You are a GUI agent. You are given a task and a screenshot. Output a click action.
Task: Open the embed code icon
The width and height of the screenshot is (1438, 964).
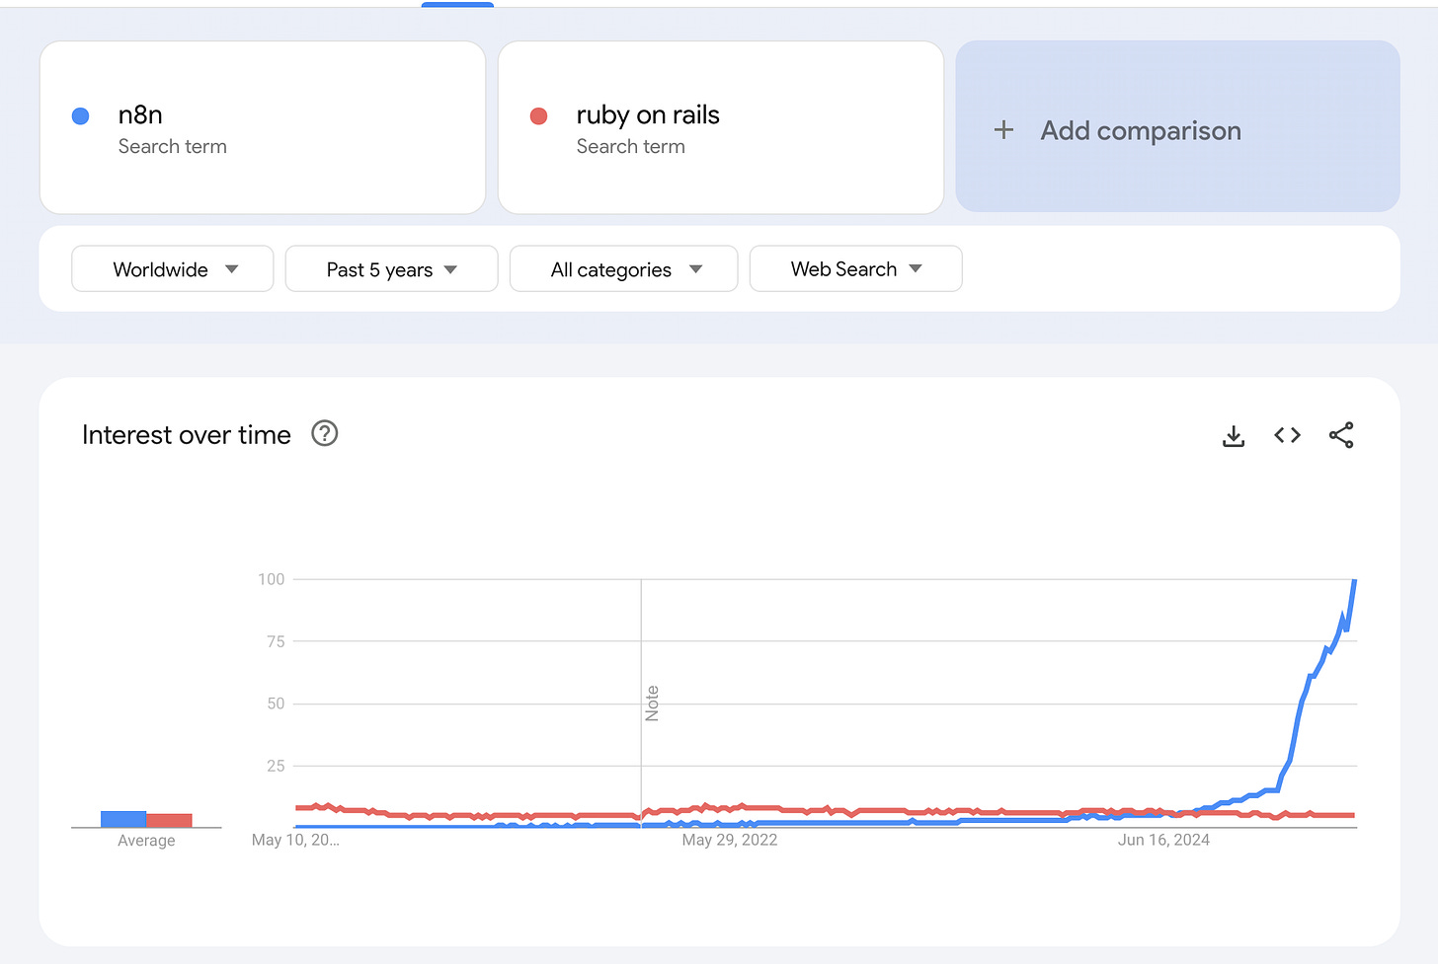point(1287,435)
